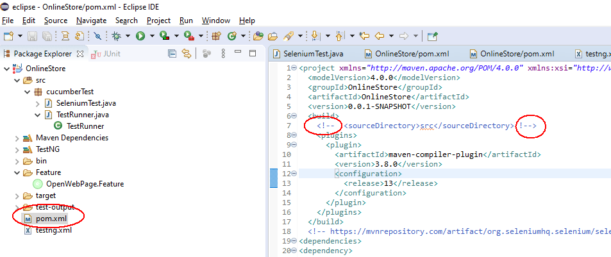Screen dimensions: 611x257
Task: Select pom.xml in Package Explorer
Action: (51, 219)
